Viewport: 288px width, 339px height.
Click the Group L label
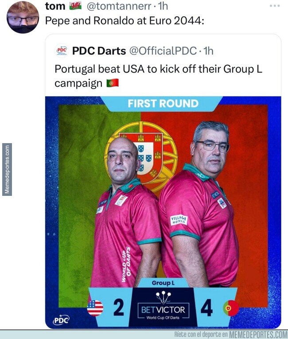(163, 283)
